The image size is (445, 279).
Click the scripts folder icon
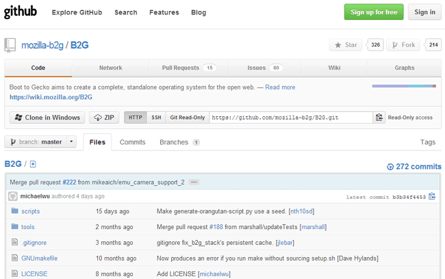pyautogui.click(x=15, y=211)
